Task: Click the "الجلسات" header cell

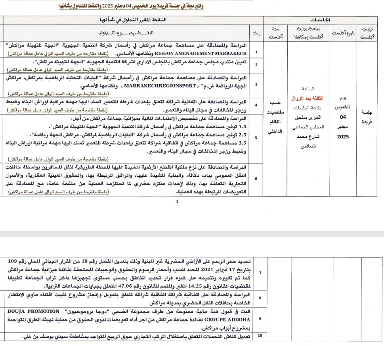Action: (x=320, y=20)
